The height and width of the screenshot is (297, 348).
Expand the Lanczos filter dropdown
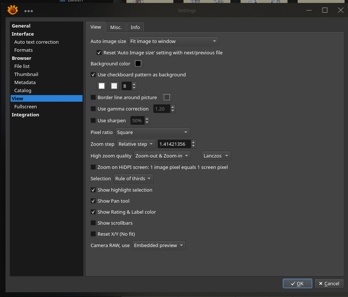(x=216, y=156)
